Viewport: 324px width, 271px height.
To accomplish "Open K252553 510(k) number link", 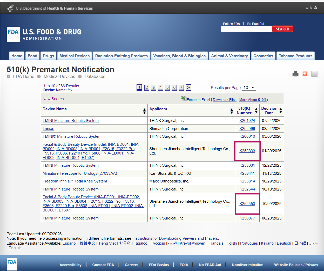I will pyautogui.click(x=247, y=204).
